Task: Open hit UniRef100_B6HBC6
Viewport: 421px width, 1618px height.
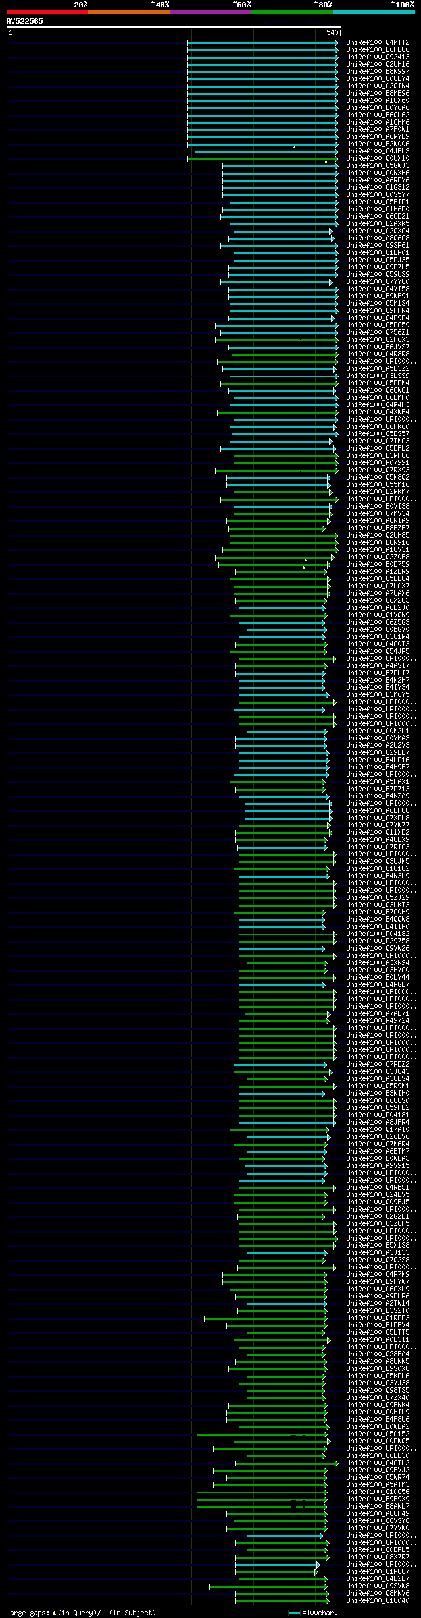Action: [x=378, y=49]
